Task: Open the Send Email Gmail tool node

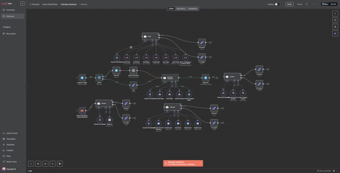Action: 127,58
